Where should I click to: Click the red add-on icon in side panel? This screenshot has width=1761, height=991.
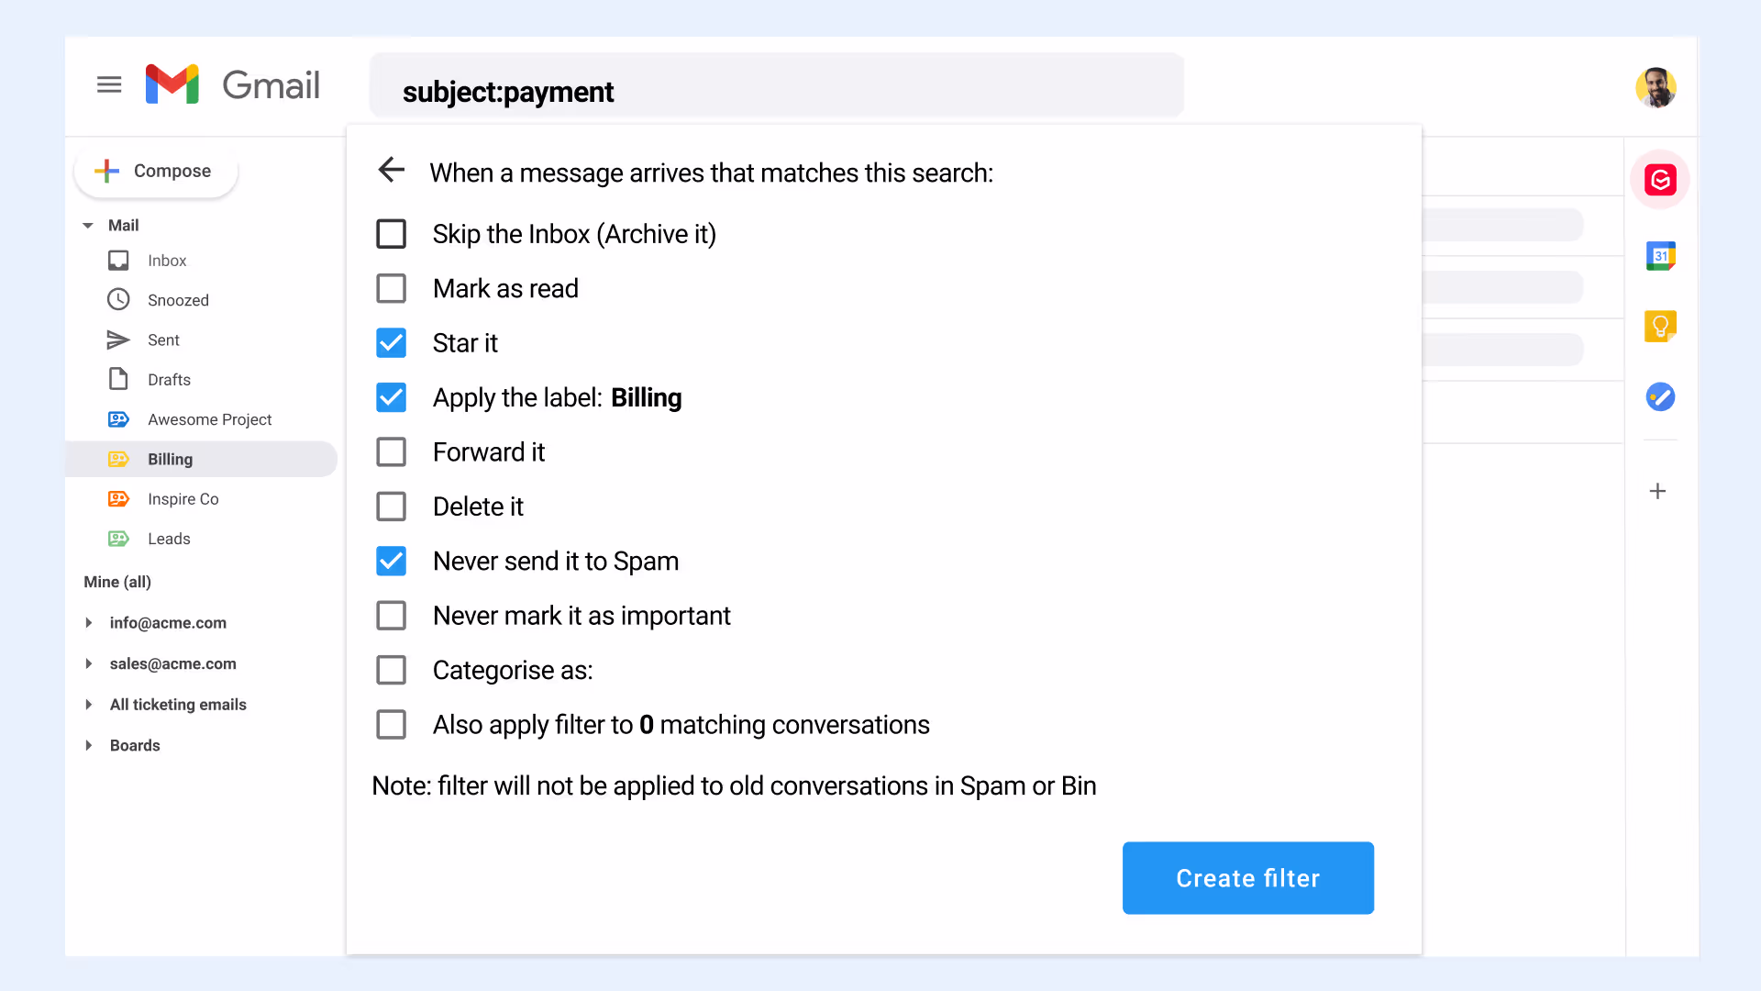pyautogui.click(x=1660, y=180)
